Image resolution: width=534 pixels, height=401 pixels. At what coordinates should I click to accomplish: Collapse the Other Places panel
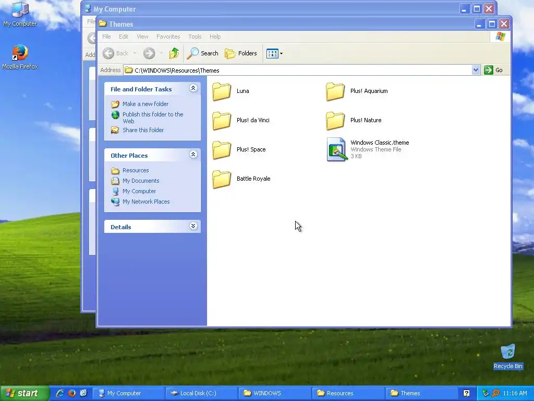[x=193, y=155]
